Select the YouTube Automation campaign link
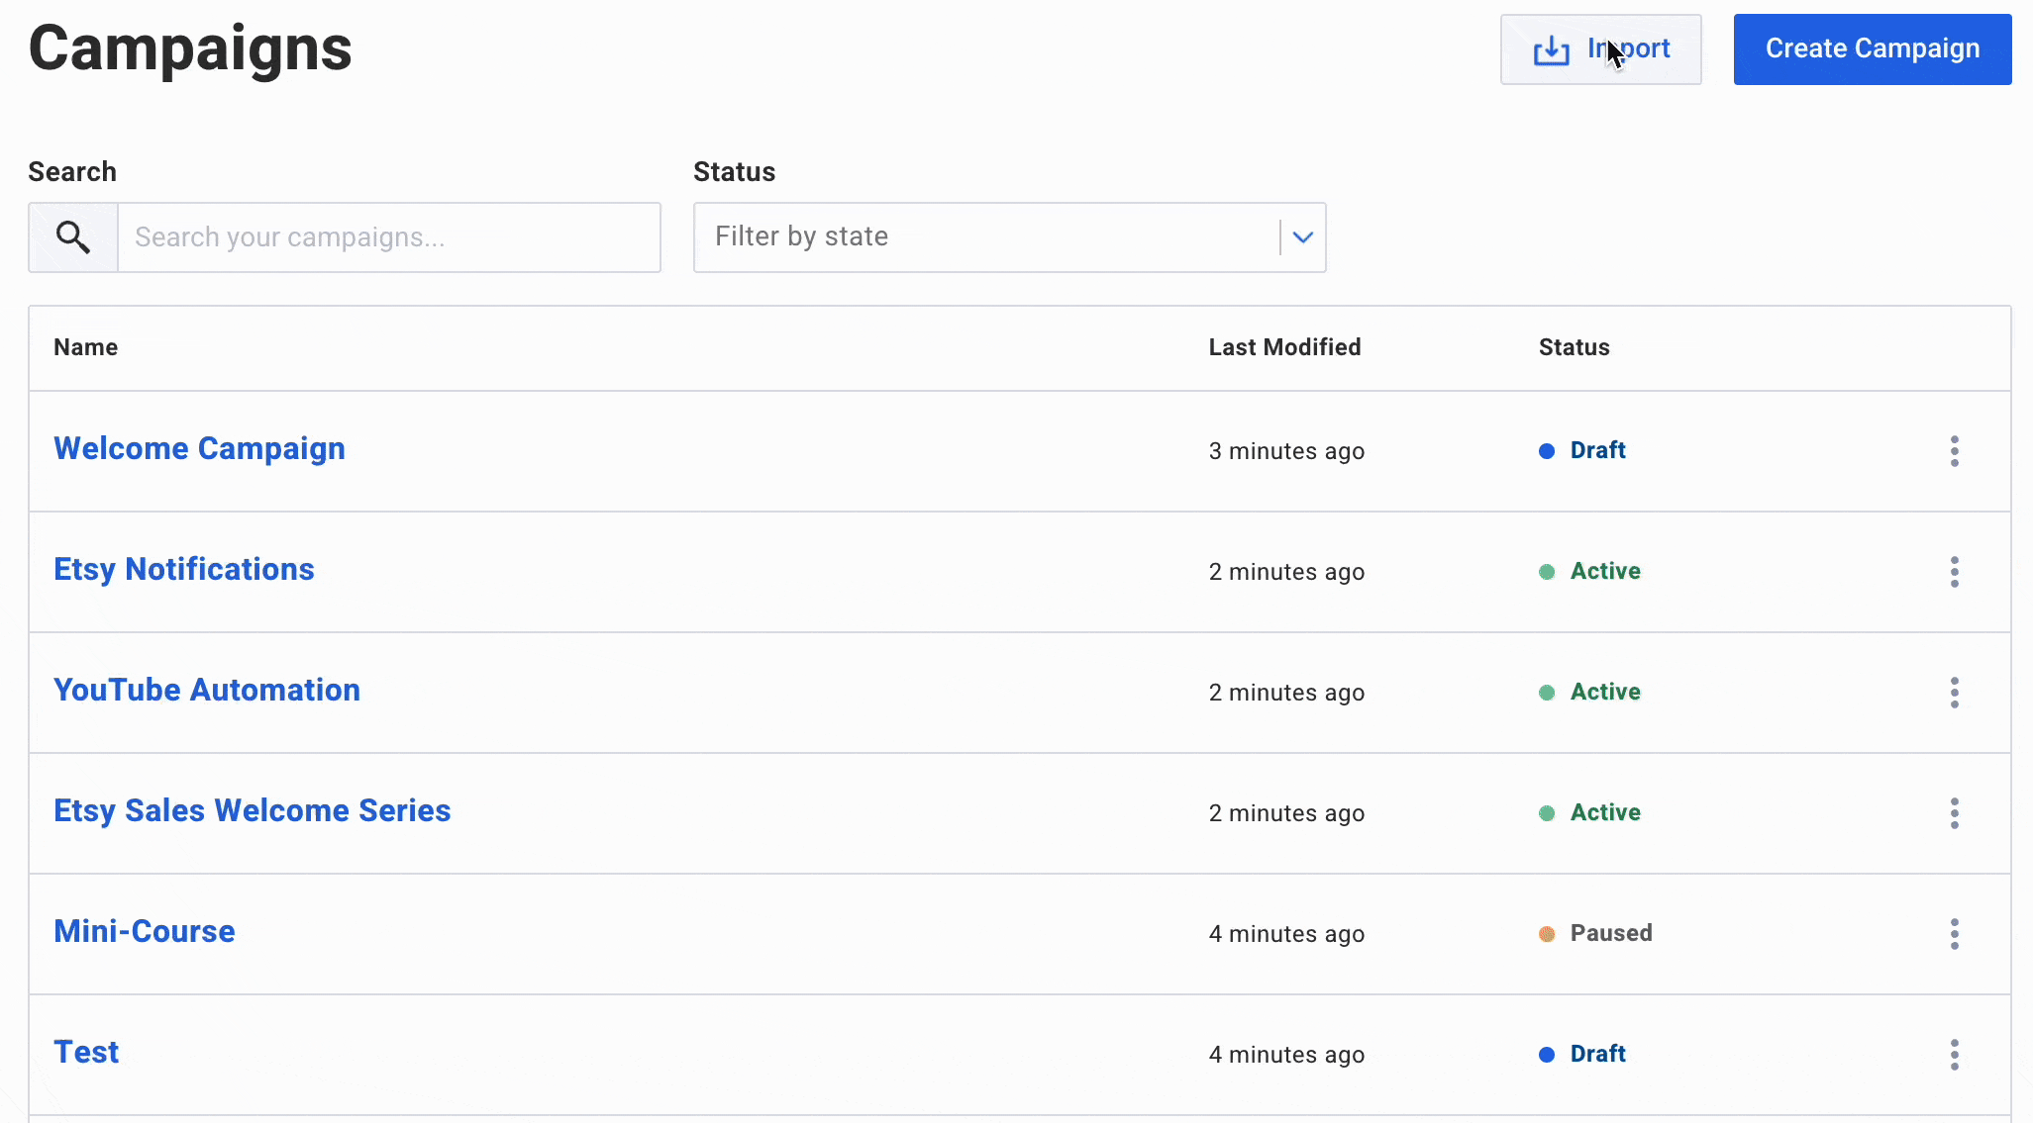The height and width of the screenshot is (1123, 2033). point(206,689)
